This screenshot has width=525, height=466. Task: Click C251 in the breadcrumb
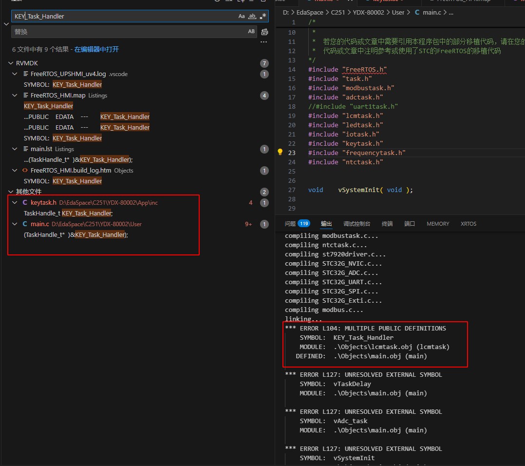(x=338, y=12)
